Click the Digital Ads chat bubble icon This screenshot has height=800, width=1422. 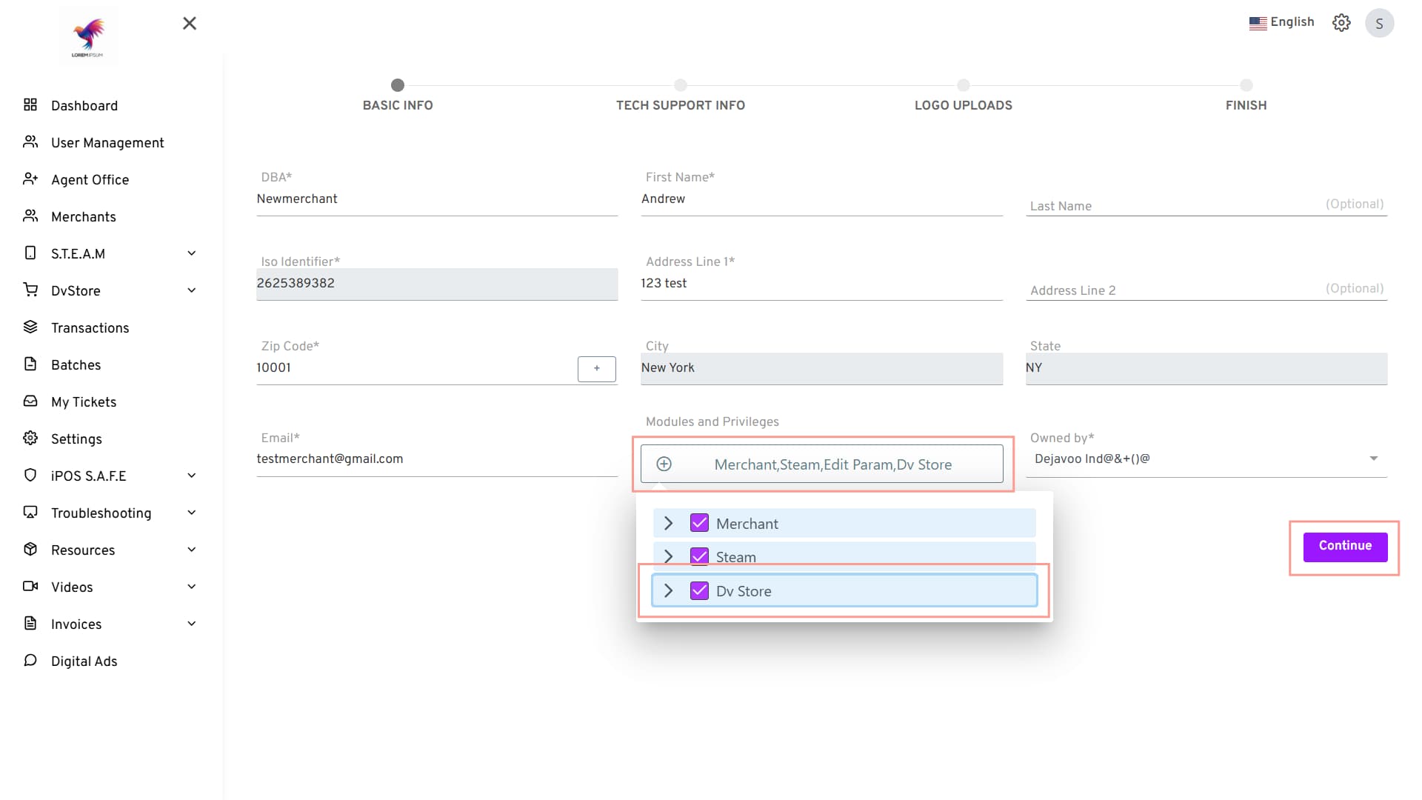[30, 660]
